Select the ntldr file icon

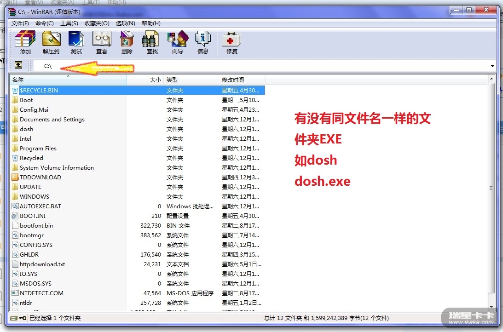(15, 303)
